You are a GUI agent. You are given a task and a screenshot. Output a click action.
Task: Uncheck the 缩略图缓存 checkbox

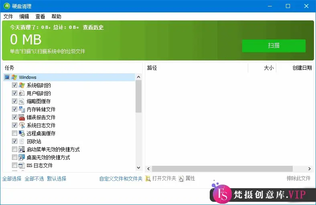14,101
